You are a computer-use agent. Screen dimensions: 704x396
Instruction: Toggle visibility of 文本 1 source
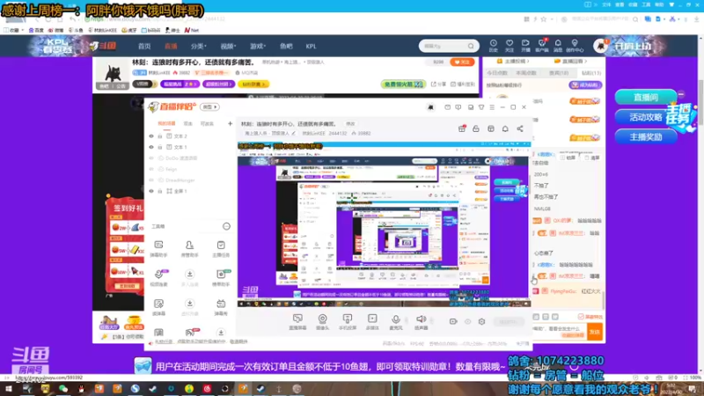click(151, 147)
